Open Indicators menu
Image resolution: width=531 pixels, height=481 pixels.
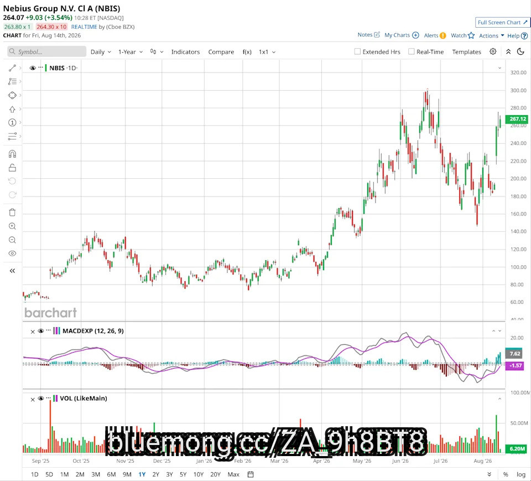(x=185, y=52)
